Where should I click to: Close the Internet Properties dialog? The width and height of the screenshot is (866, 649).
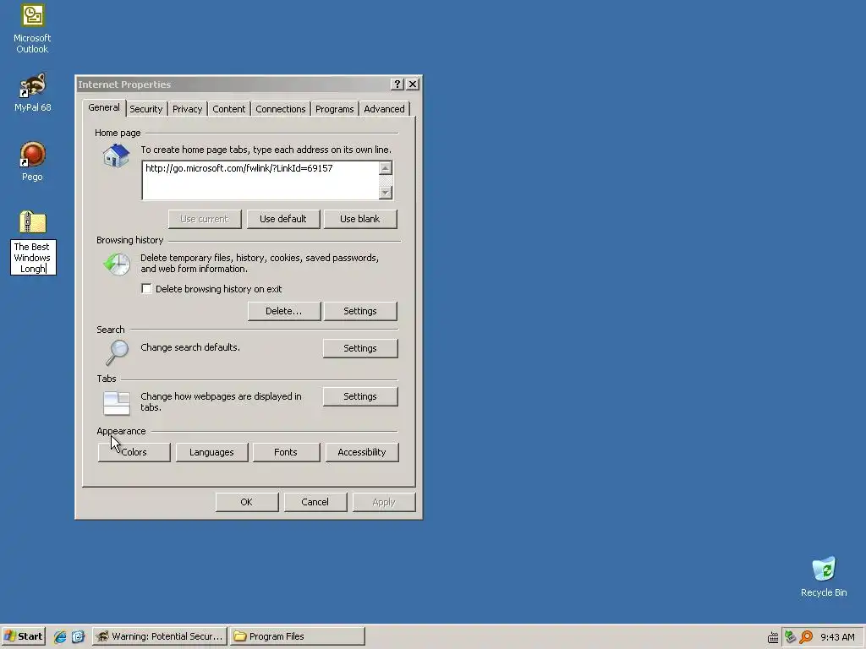[x=413, y=84]
